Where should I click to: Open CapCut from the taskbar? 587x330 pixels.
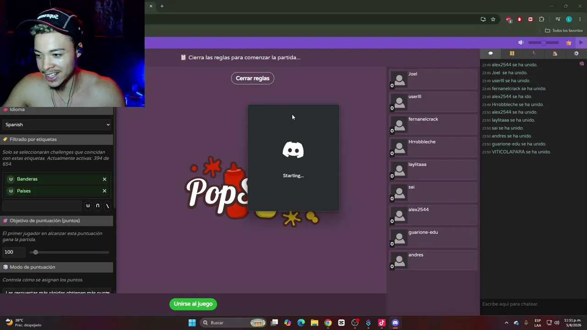341,323
